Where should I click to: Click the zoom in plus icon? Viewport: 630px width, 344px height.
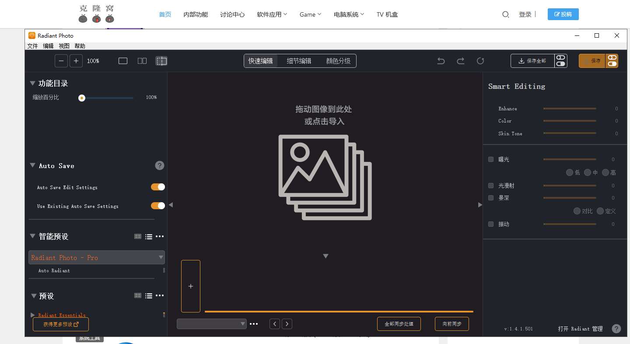[x=76, y=61]
